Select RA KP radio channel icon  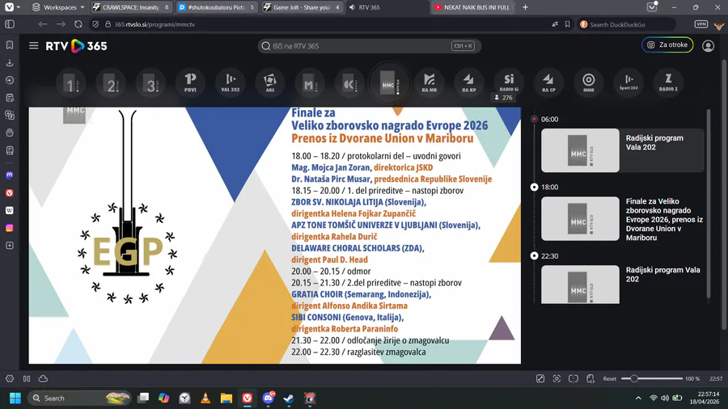pos(469,82)
